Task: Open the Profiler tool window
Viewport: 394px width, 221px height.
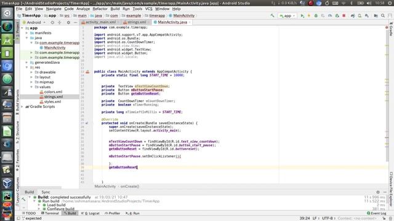Action: (x=112, y=213)
